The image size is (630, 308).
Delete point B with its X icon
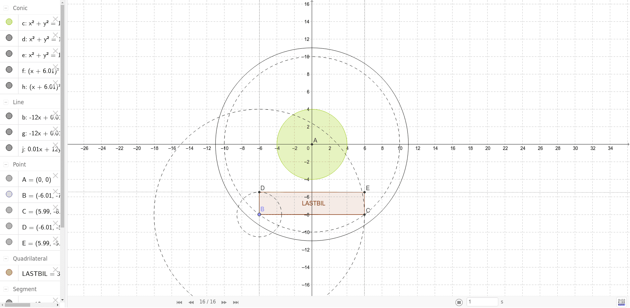(x=55, y=191)
